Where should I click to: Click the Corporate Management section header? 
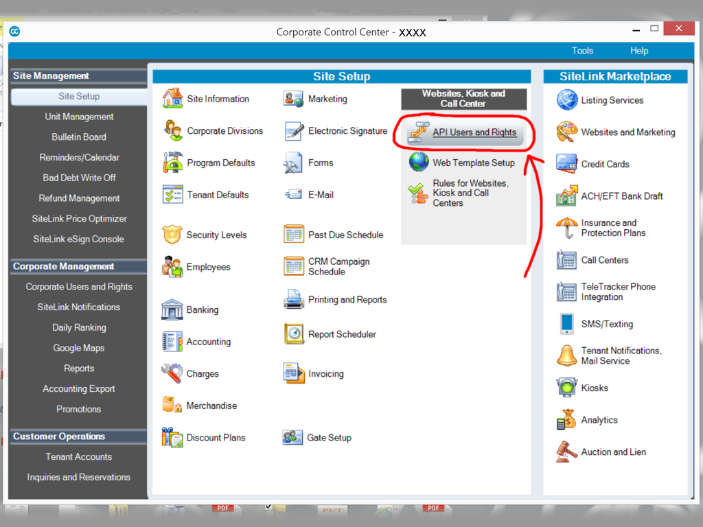64,266
